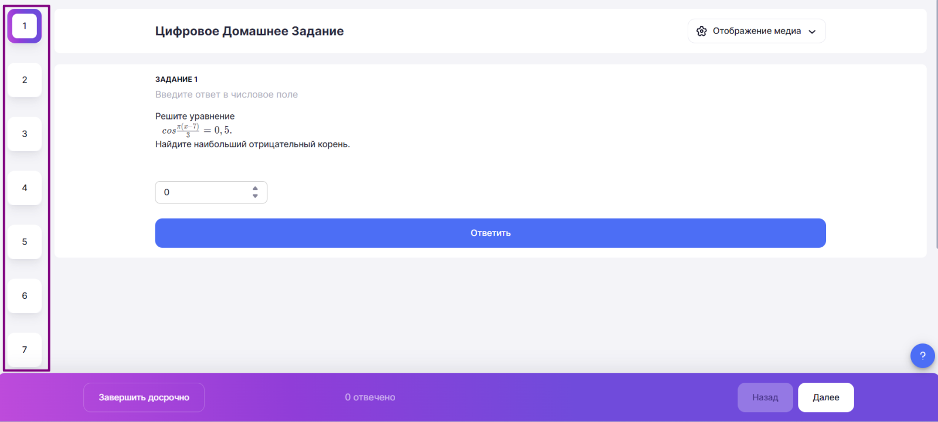Click the Цифровое Домашнее Задание heading
Viewport: 938px width, 422px height.
[x=249, y=31]
